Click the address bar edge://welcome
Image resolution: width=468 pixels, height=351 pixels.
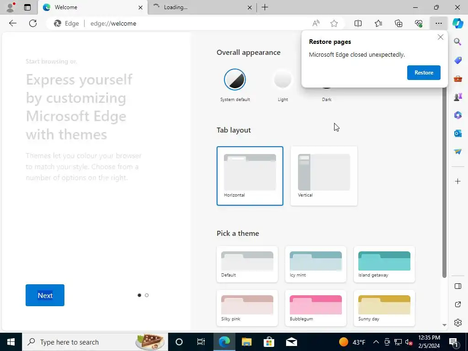pos(113,23)
